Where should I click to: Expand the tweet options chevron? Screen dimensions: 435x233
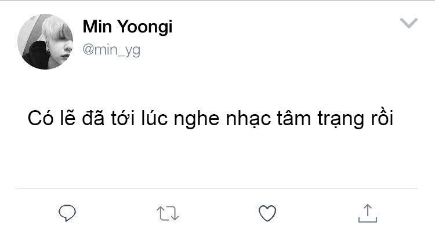coord(409,23)
